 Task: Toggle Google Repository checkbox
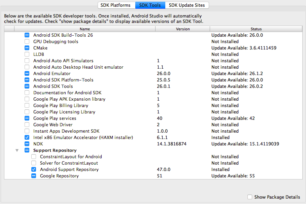(x=34, y=176)
